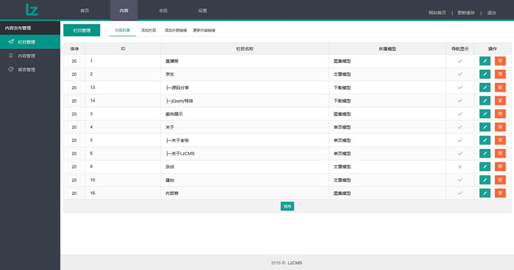Switch to the 添加栏目 tab

[x=148, y=30]
